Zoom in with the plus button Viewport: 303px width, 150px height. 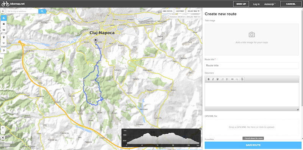(3, 128)
